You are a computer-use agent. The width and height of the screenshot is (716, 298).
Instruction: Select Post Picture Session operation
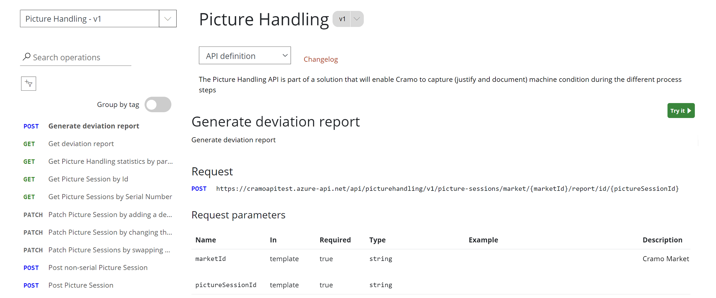[81, 285]
